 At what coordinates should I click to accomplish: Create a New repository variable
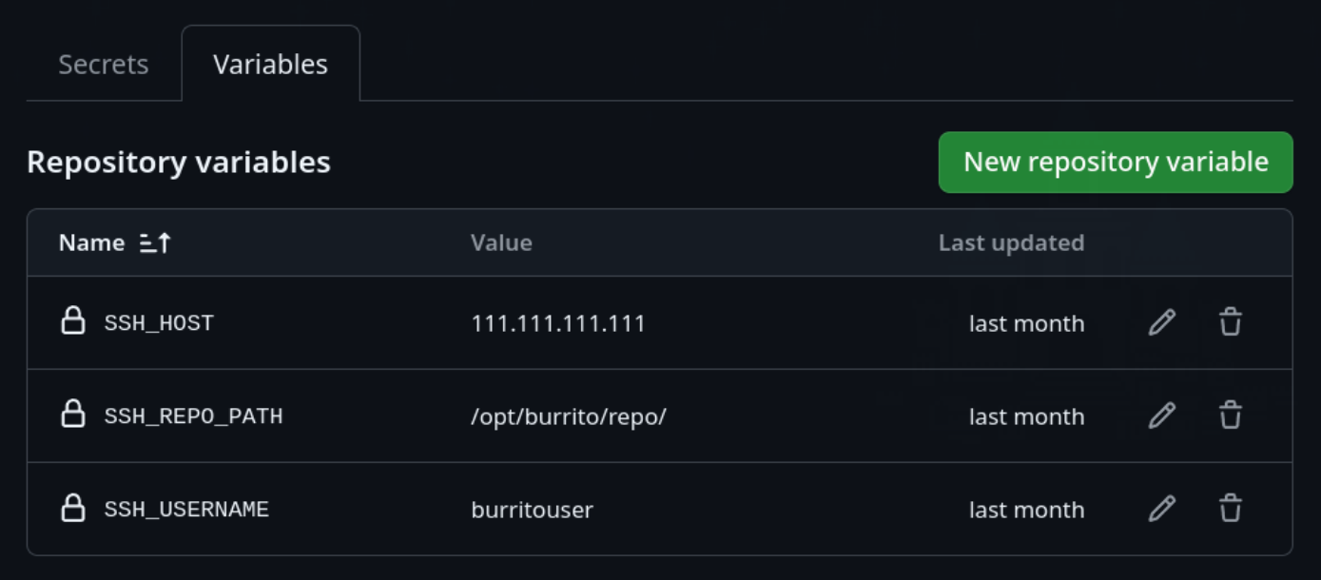point(1116,162)
